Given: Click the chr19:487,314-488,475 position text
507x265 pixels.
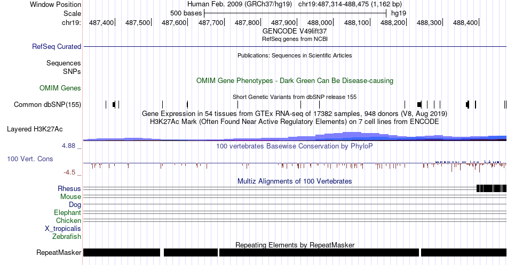Looking at the screenshot, I should 350,4.
